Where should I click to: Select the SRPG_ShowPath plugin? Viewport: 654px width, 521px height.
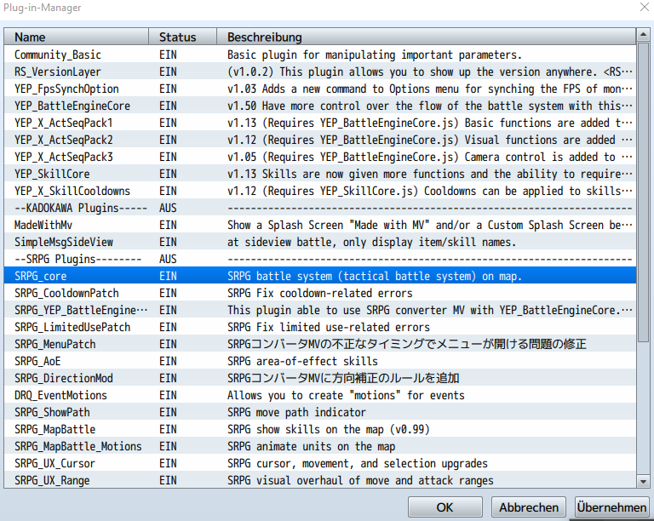(320, 412)
